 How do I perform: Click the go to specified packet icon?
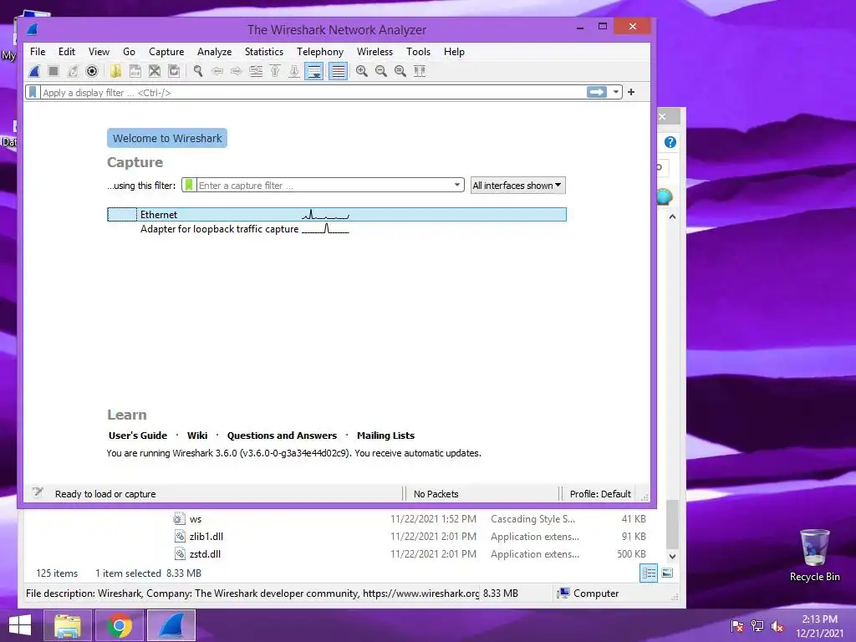tap(256, 71)
